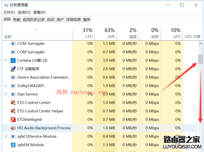
Task: Expand the Cortana (小娜) process group
Action: coord(6,60)
